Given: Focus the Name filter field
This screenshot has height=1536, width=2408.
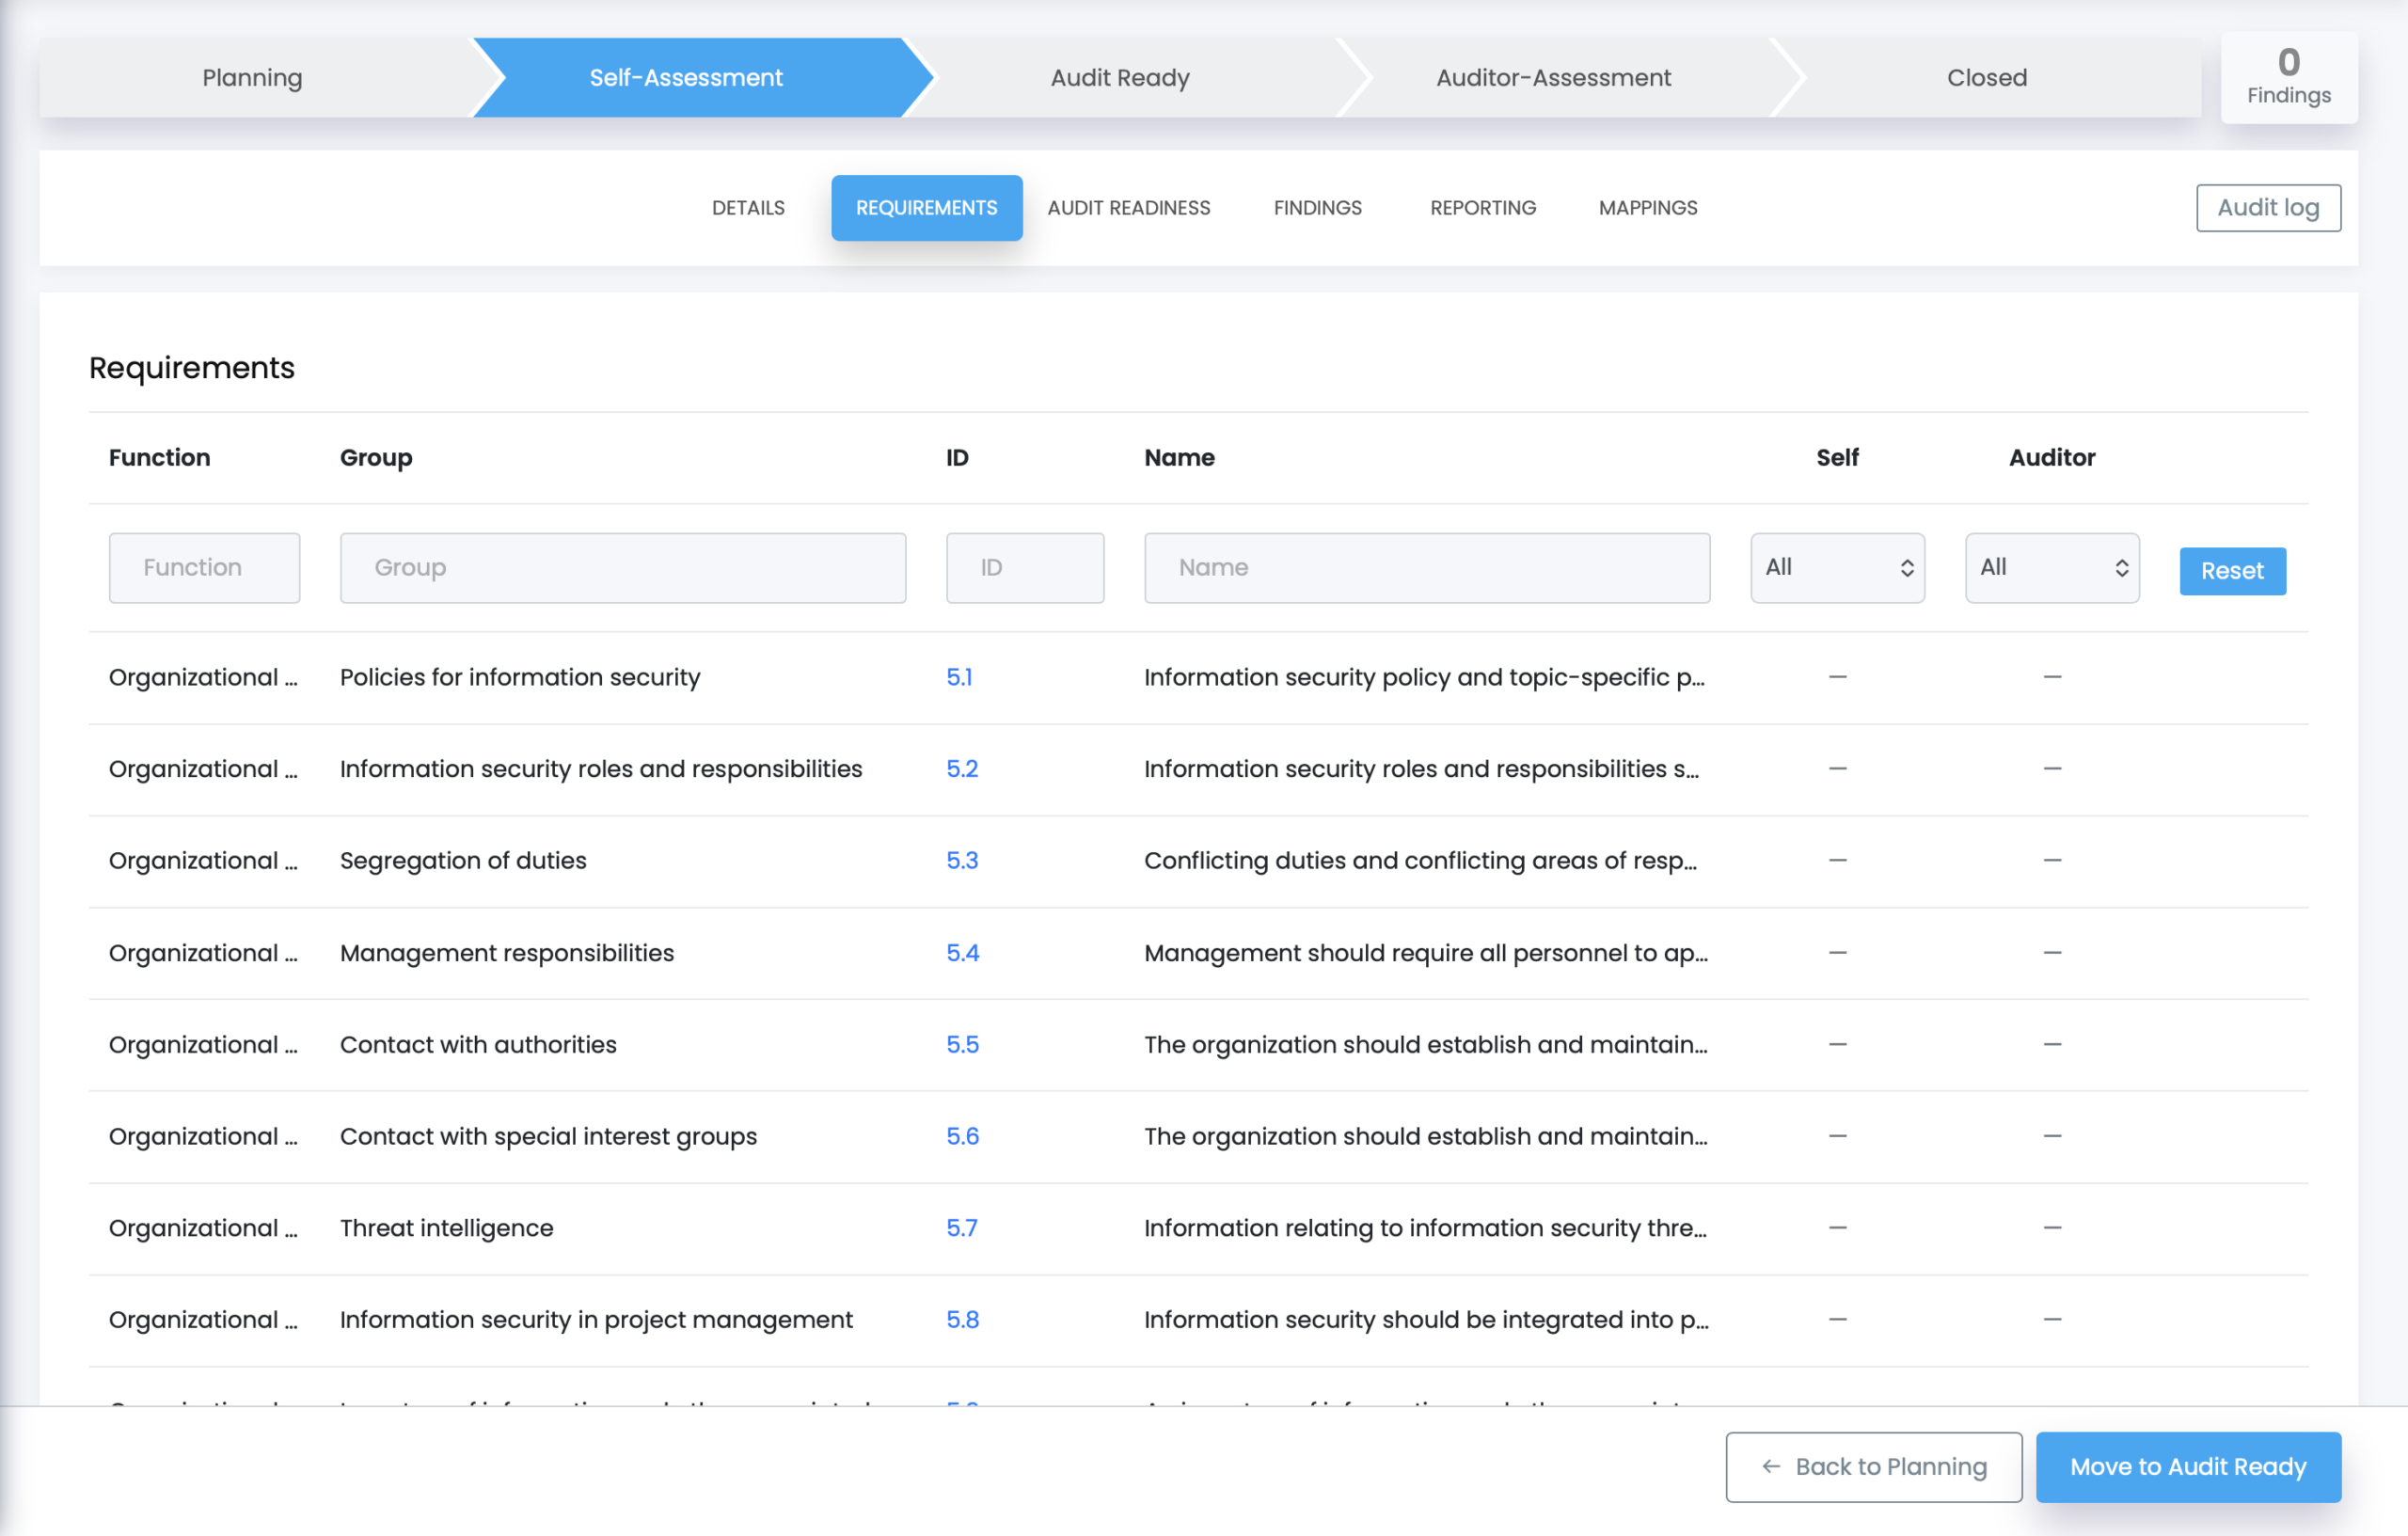Looking at the screenshot, I should pos(1427,567).
